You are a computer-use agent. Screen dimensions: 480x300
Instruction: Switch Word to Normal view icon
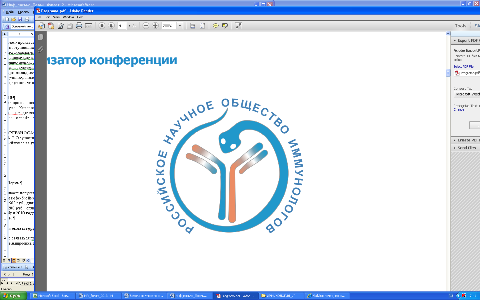[x=4, y=261]
